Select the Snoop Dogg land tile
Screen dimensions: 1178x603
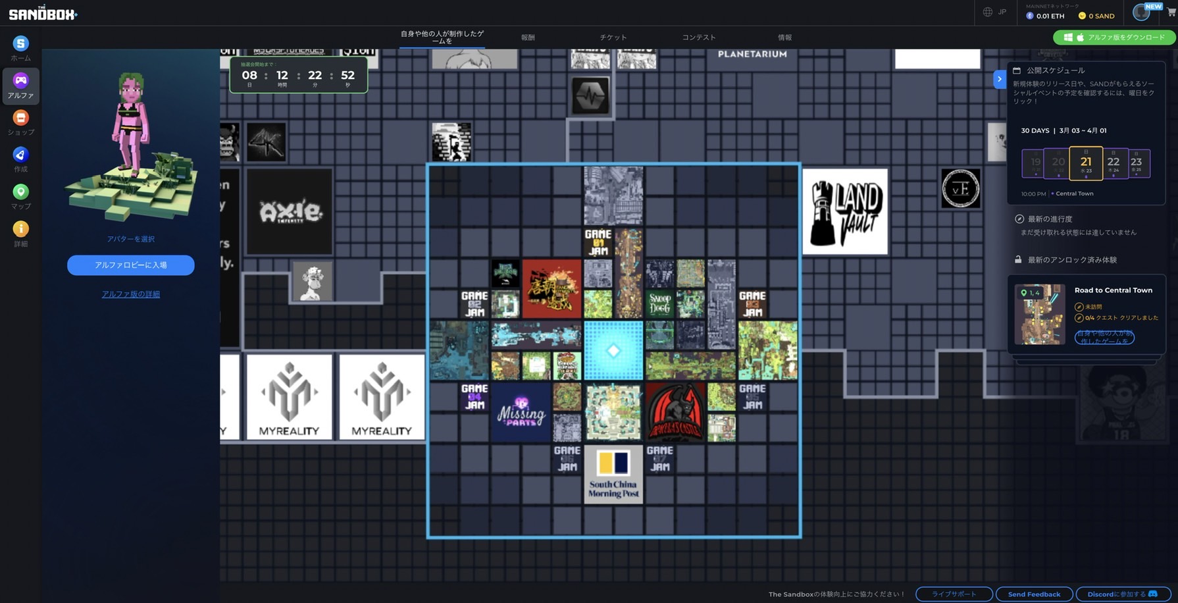659,303
